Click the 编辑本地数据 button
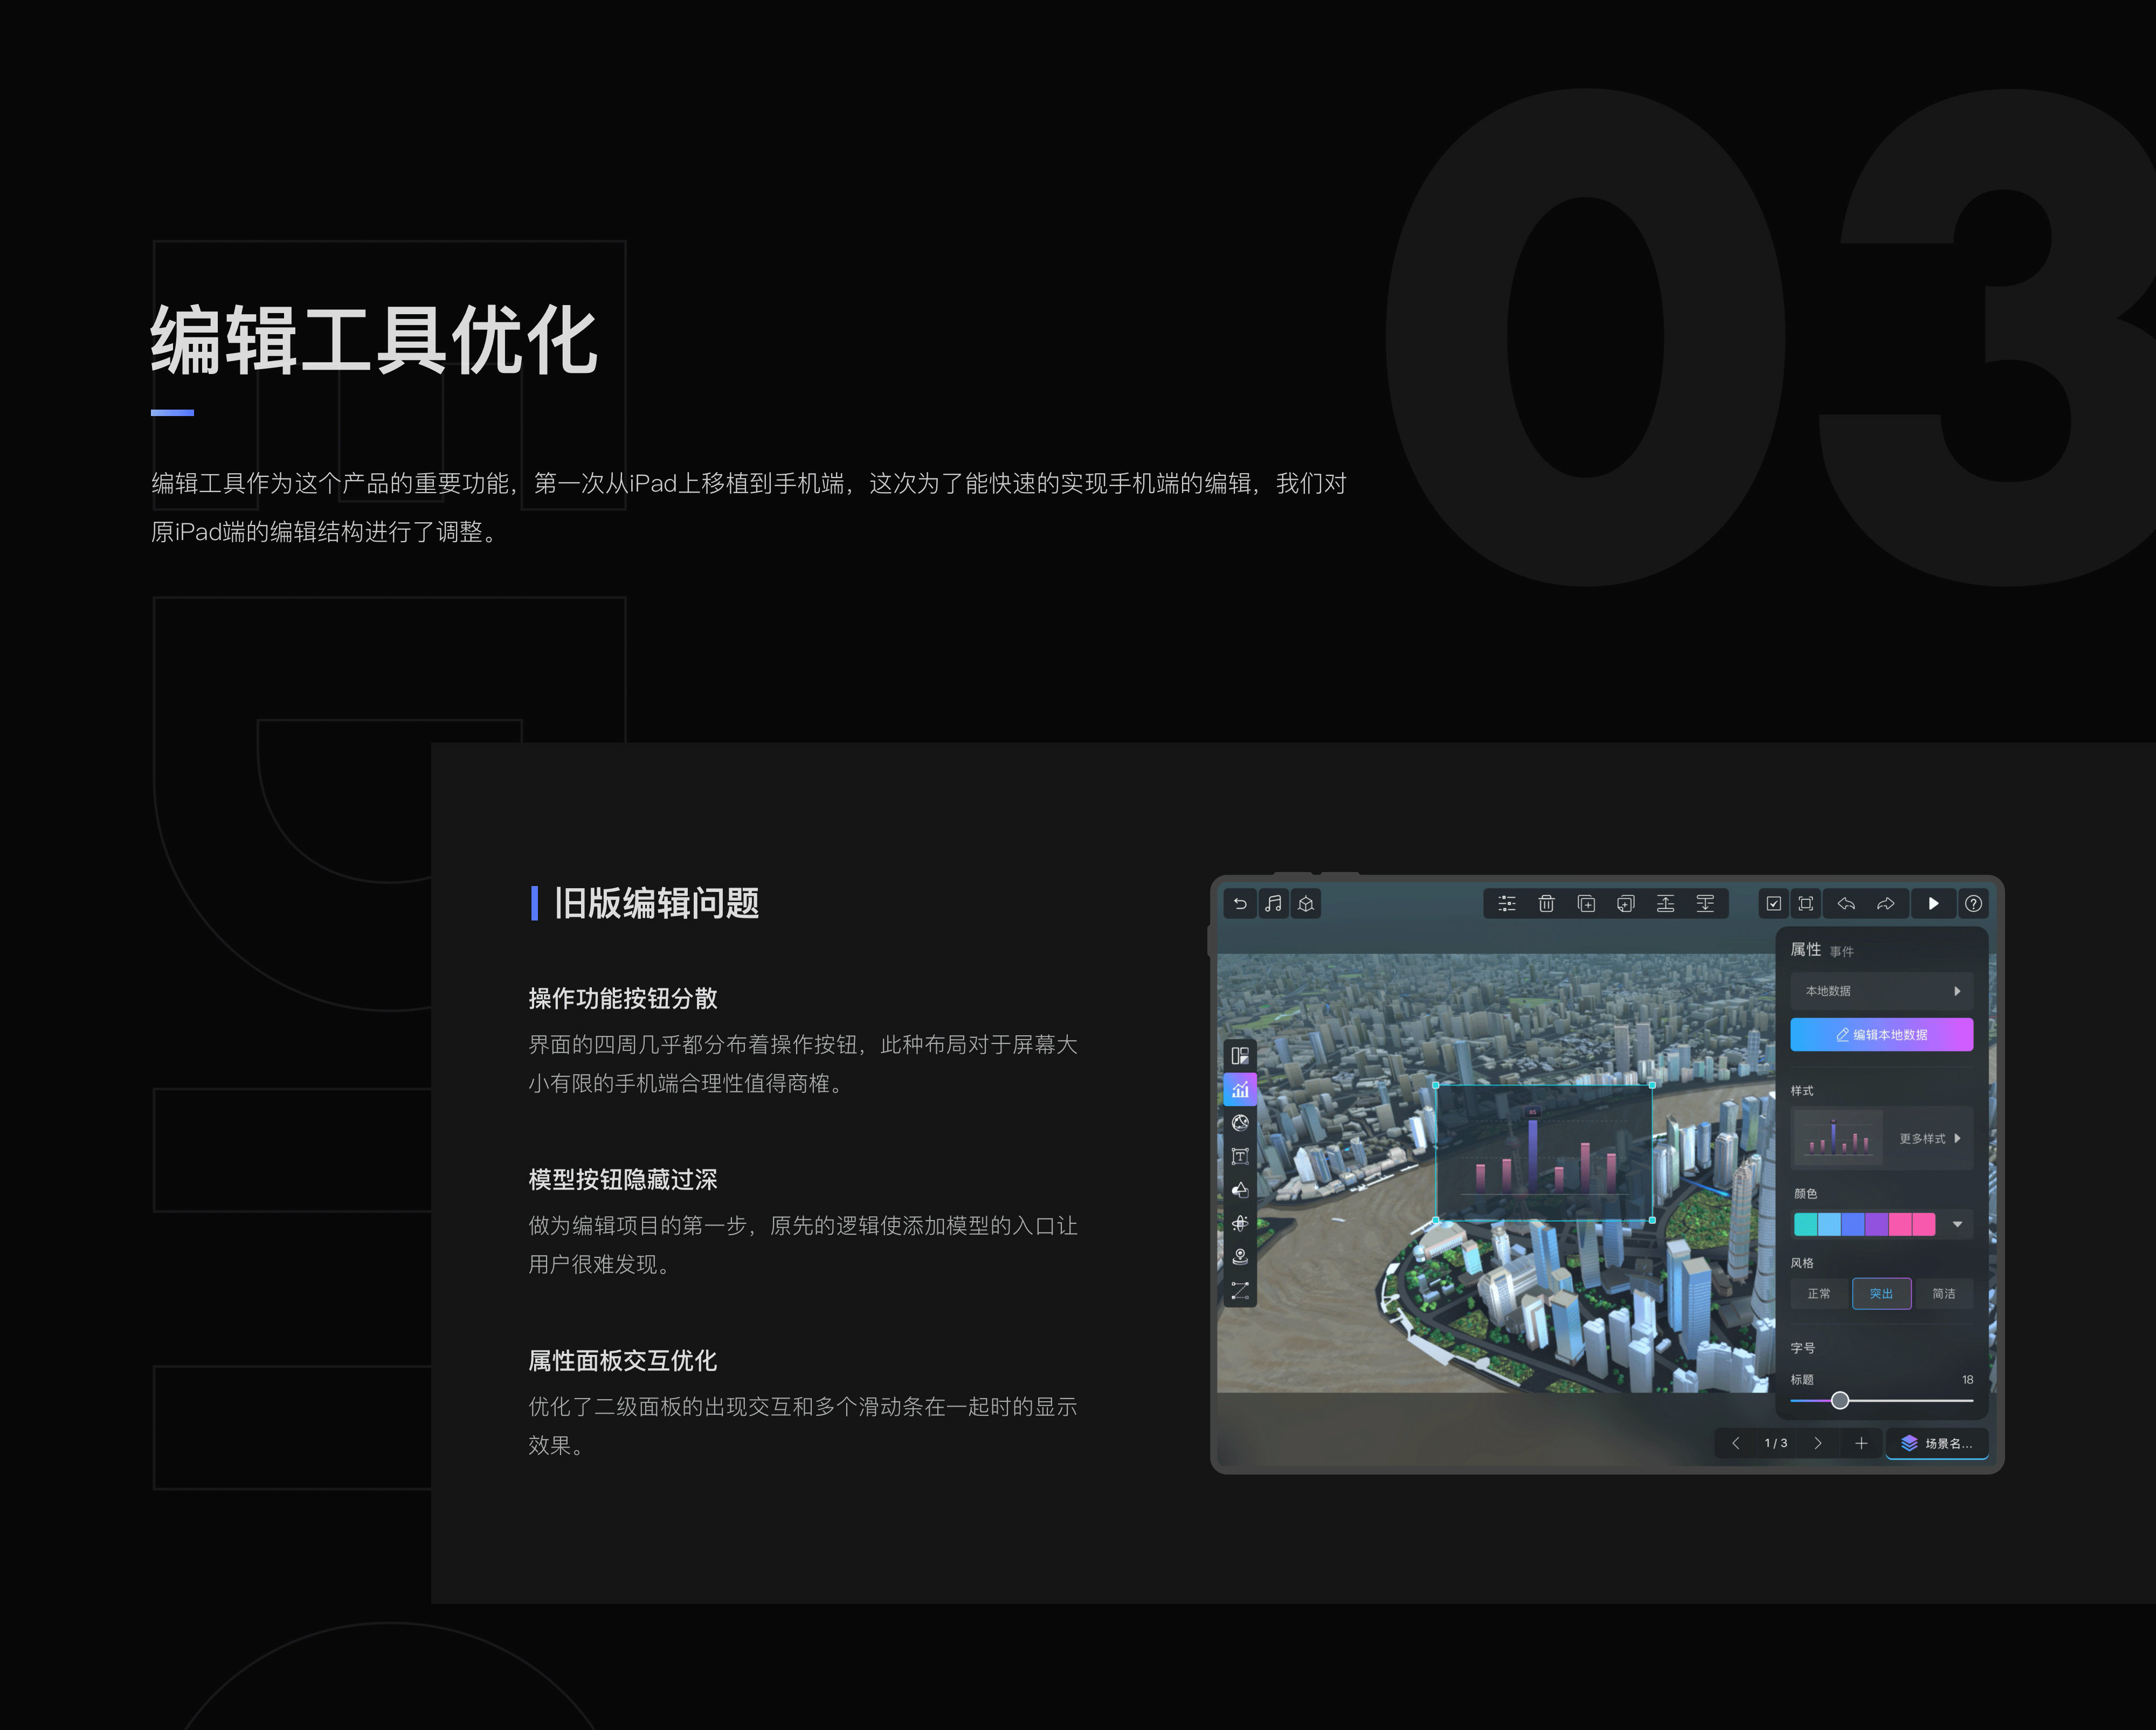2156x1730 pixels. [1881, 1035]
